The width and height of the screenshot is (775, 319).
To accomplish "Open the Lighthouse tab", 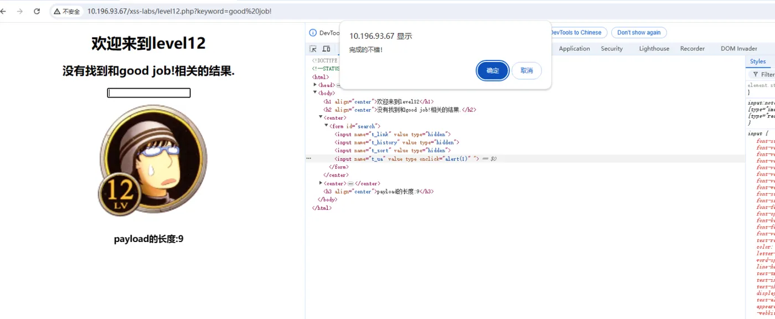I will coord(654,49).
